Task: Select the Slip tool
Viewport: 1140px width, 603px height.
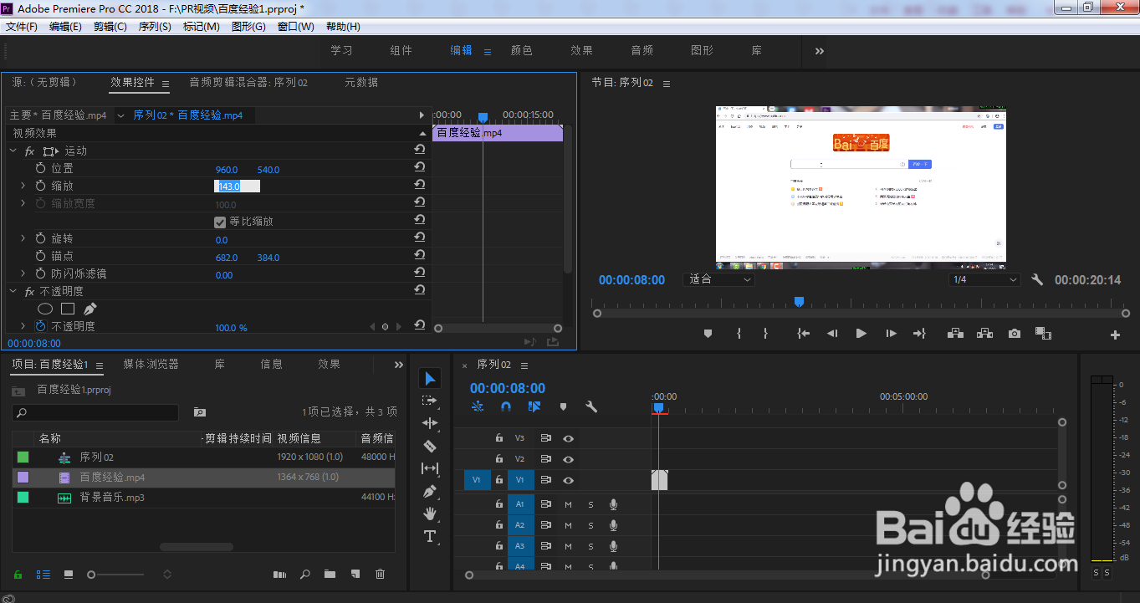Action: pos(430,468)
